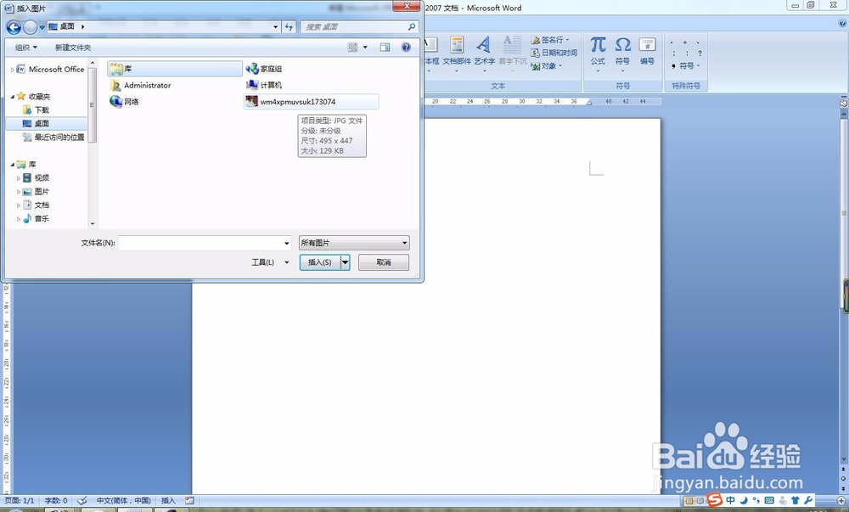Expand the 视频 library node
The width and height of the screenshot is (849, 512).
click(19, 178)
